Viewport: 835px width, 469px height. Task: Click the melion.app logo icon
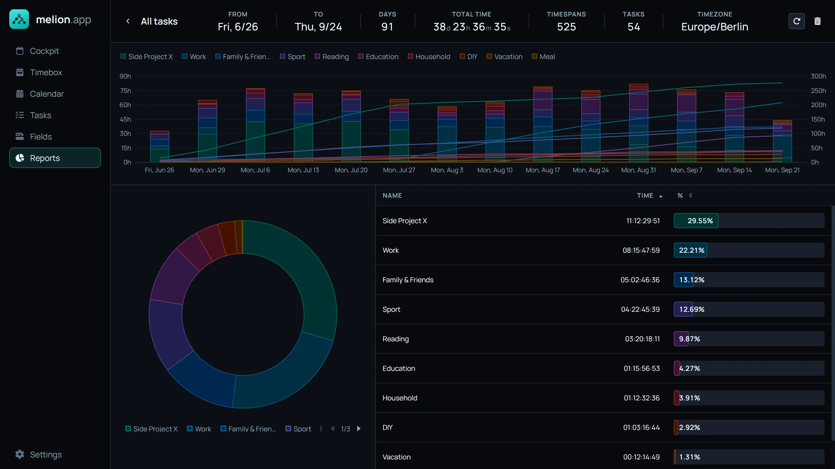coord(19,19)
